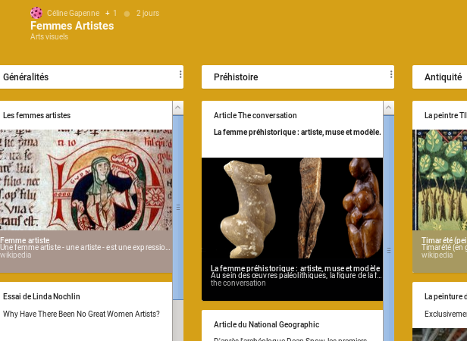This screenshot has height=341, width=467.
Task: Click the Généralités column scrollbar thumb
Action: click(178, 208)
